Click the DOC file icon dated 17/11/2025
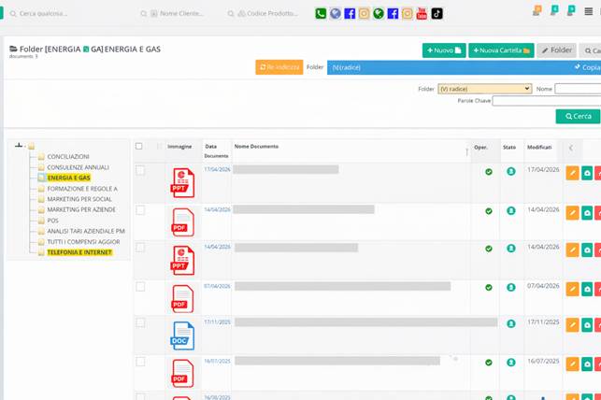Screen dimensions: 601x400 tap(182, 336)
